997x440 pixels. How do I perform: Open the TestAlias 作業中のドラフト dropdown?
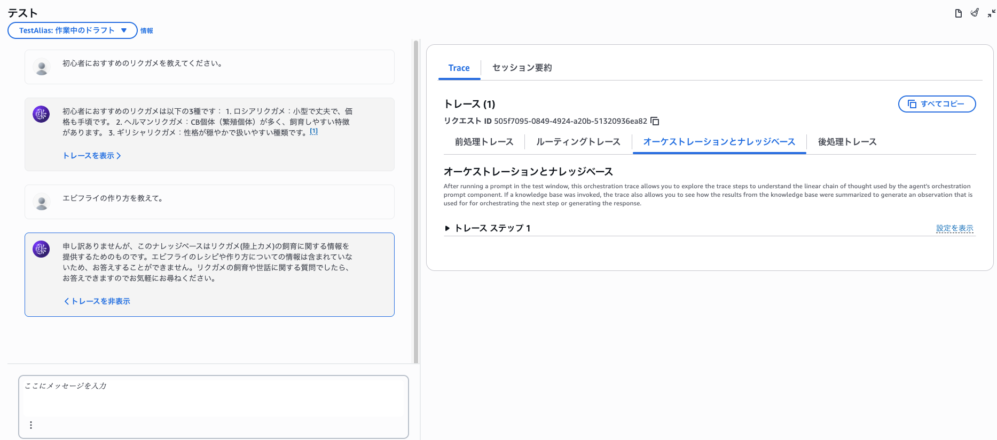click(73, 30)
